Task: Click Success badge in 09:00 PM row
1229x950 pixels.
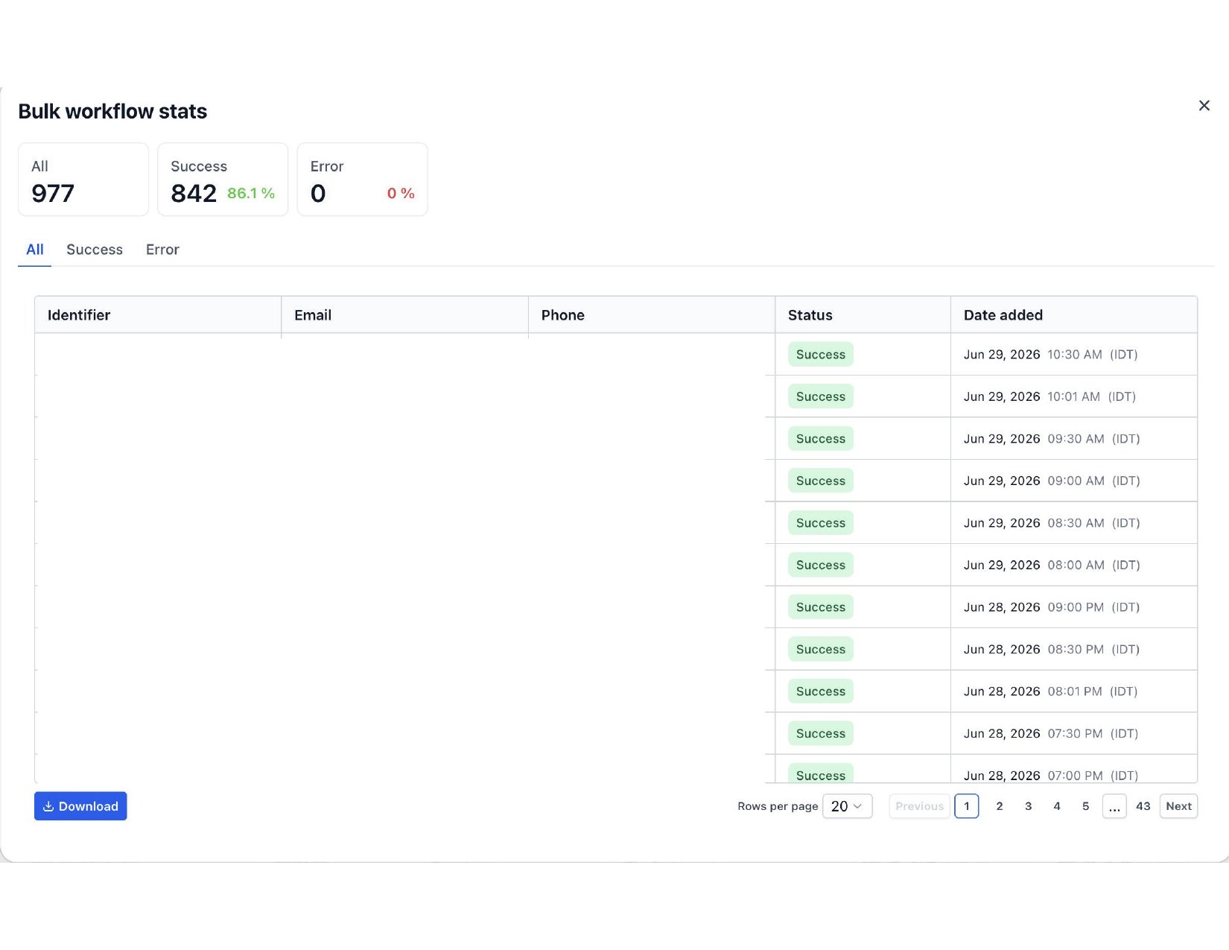Action: pos(821,607)
